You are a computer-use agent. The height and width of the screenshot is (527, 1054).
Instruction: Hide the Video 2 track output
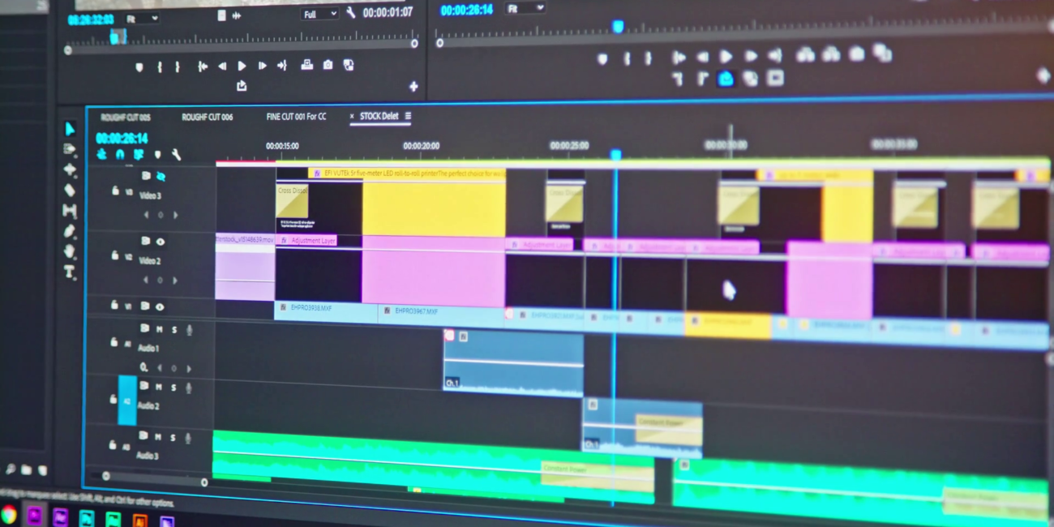coord(161,242)
